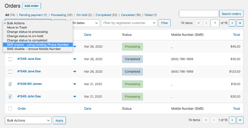
Task: Click Processing status badge of order #1545
Action: pyautogui.click(x=132, y=97)
